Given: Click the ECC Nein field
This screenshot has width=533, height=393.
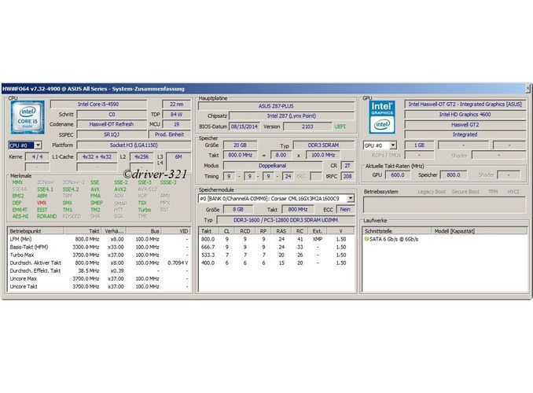Looking at the screenshot, I should pyautogui.click(x=345, y=209).
